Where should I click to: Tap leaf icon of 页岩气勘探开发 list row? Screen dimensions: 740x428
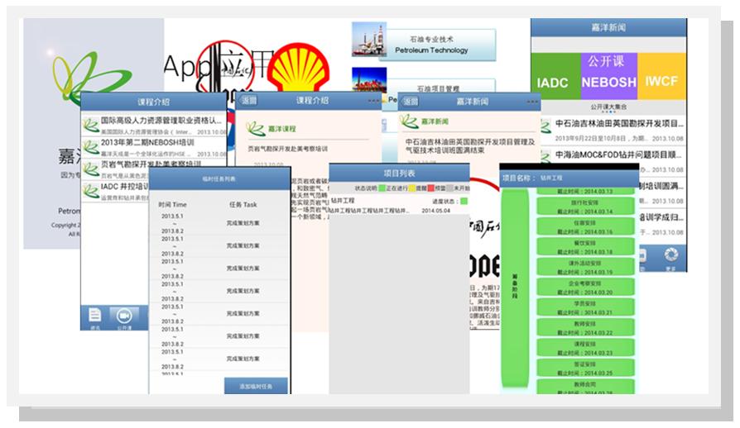(90, 169)
